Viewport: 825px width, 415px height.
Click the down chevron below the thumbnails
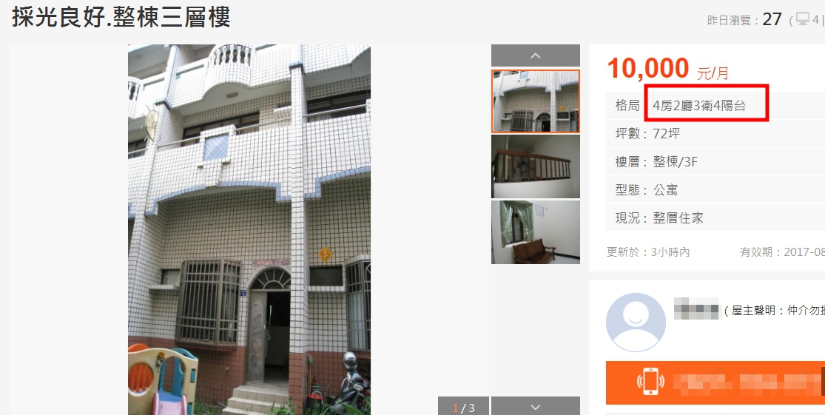point(536,406)
